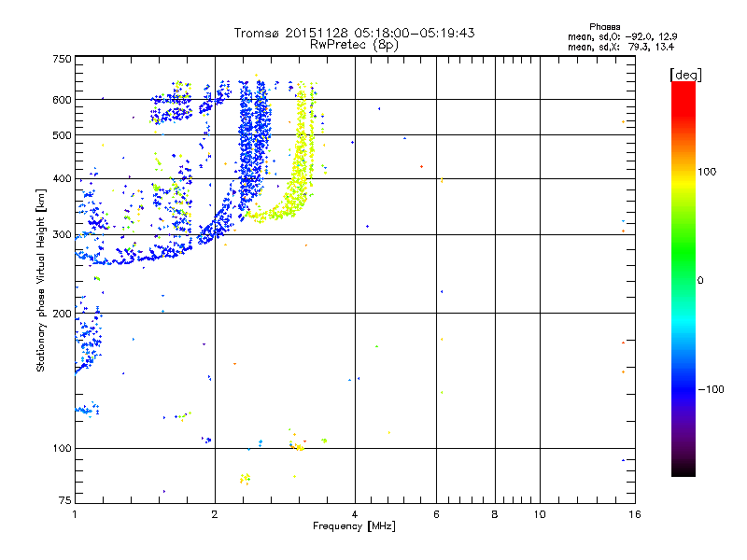Click the 'mean, sd,X: 79.3, 13.4' text

[621, 47]
